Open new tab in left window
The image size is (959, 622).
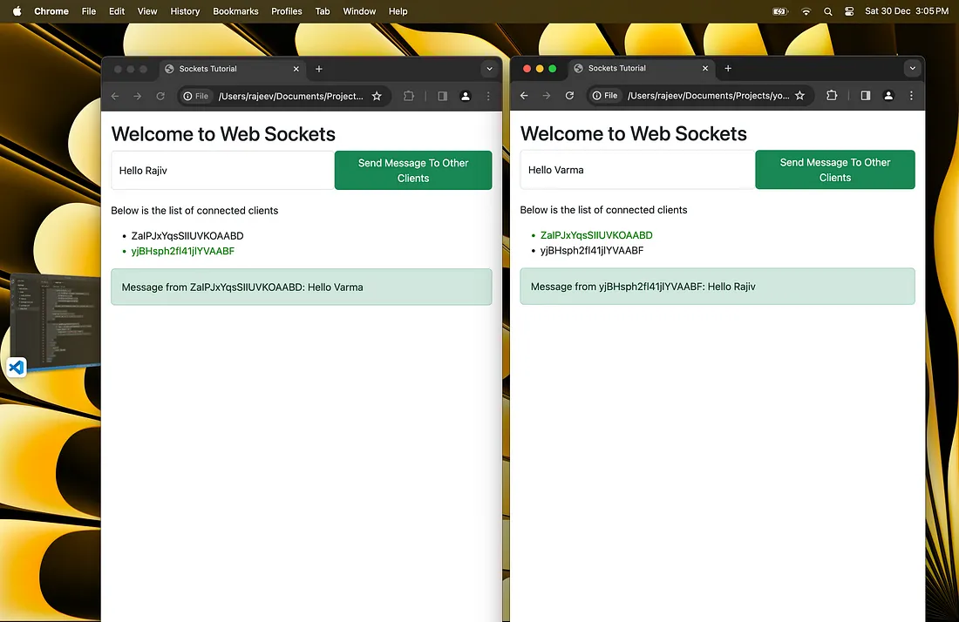[319, 69]
